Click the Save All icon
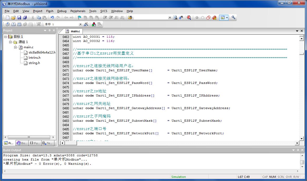The height and width of the screenshot is (181, 307). (x=25, y=18)
